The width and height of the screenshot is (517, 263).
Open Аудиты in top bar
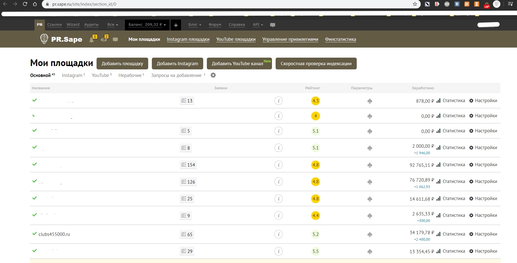pyautogui.click(x=91, y=25)
